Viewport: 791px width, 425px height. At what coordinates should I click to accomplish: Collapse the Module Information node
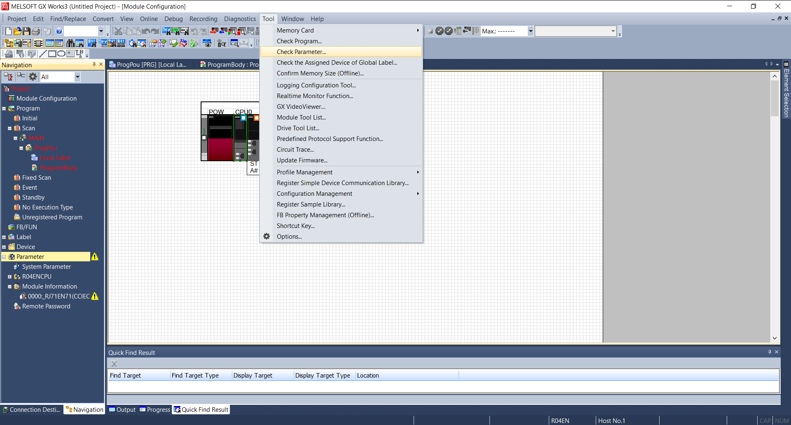pos(10,286)
